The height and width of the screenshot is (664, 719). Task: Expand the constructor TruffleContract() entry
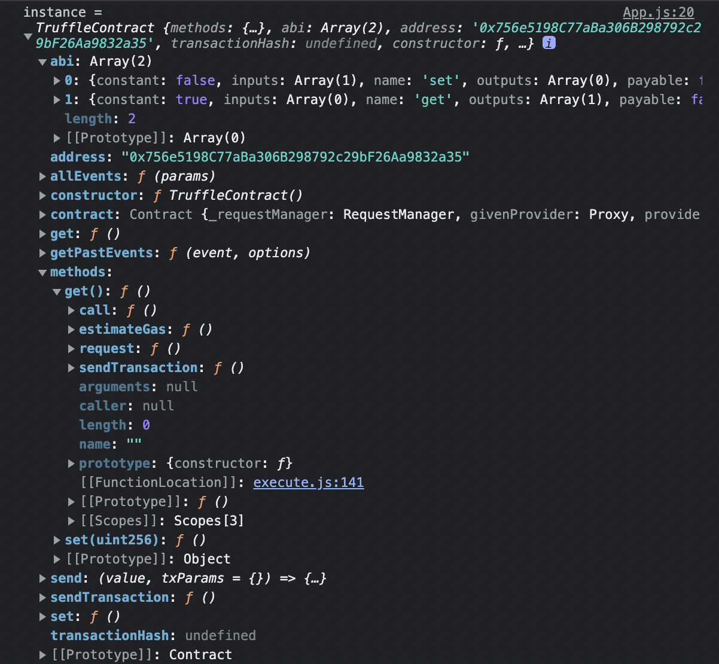(42, 196)
